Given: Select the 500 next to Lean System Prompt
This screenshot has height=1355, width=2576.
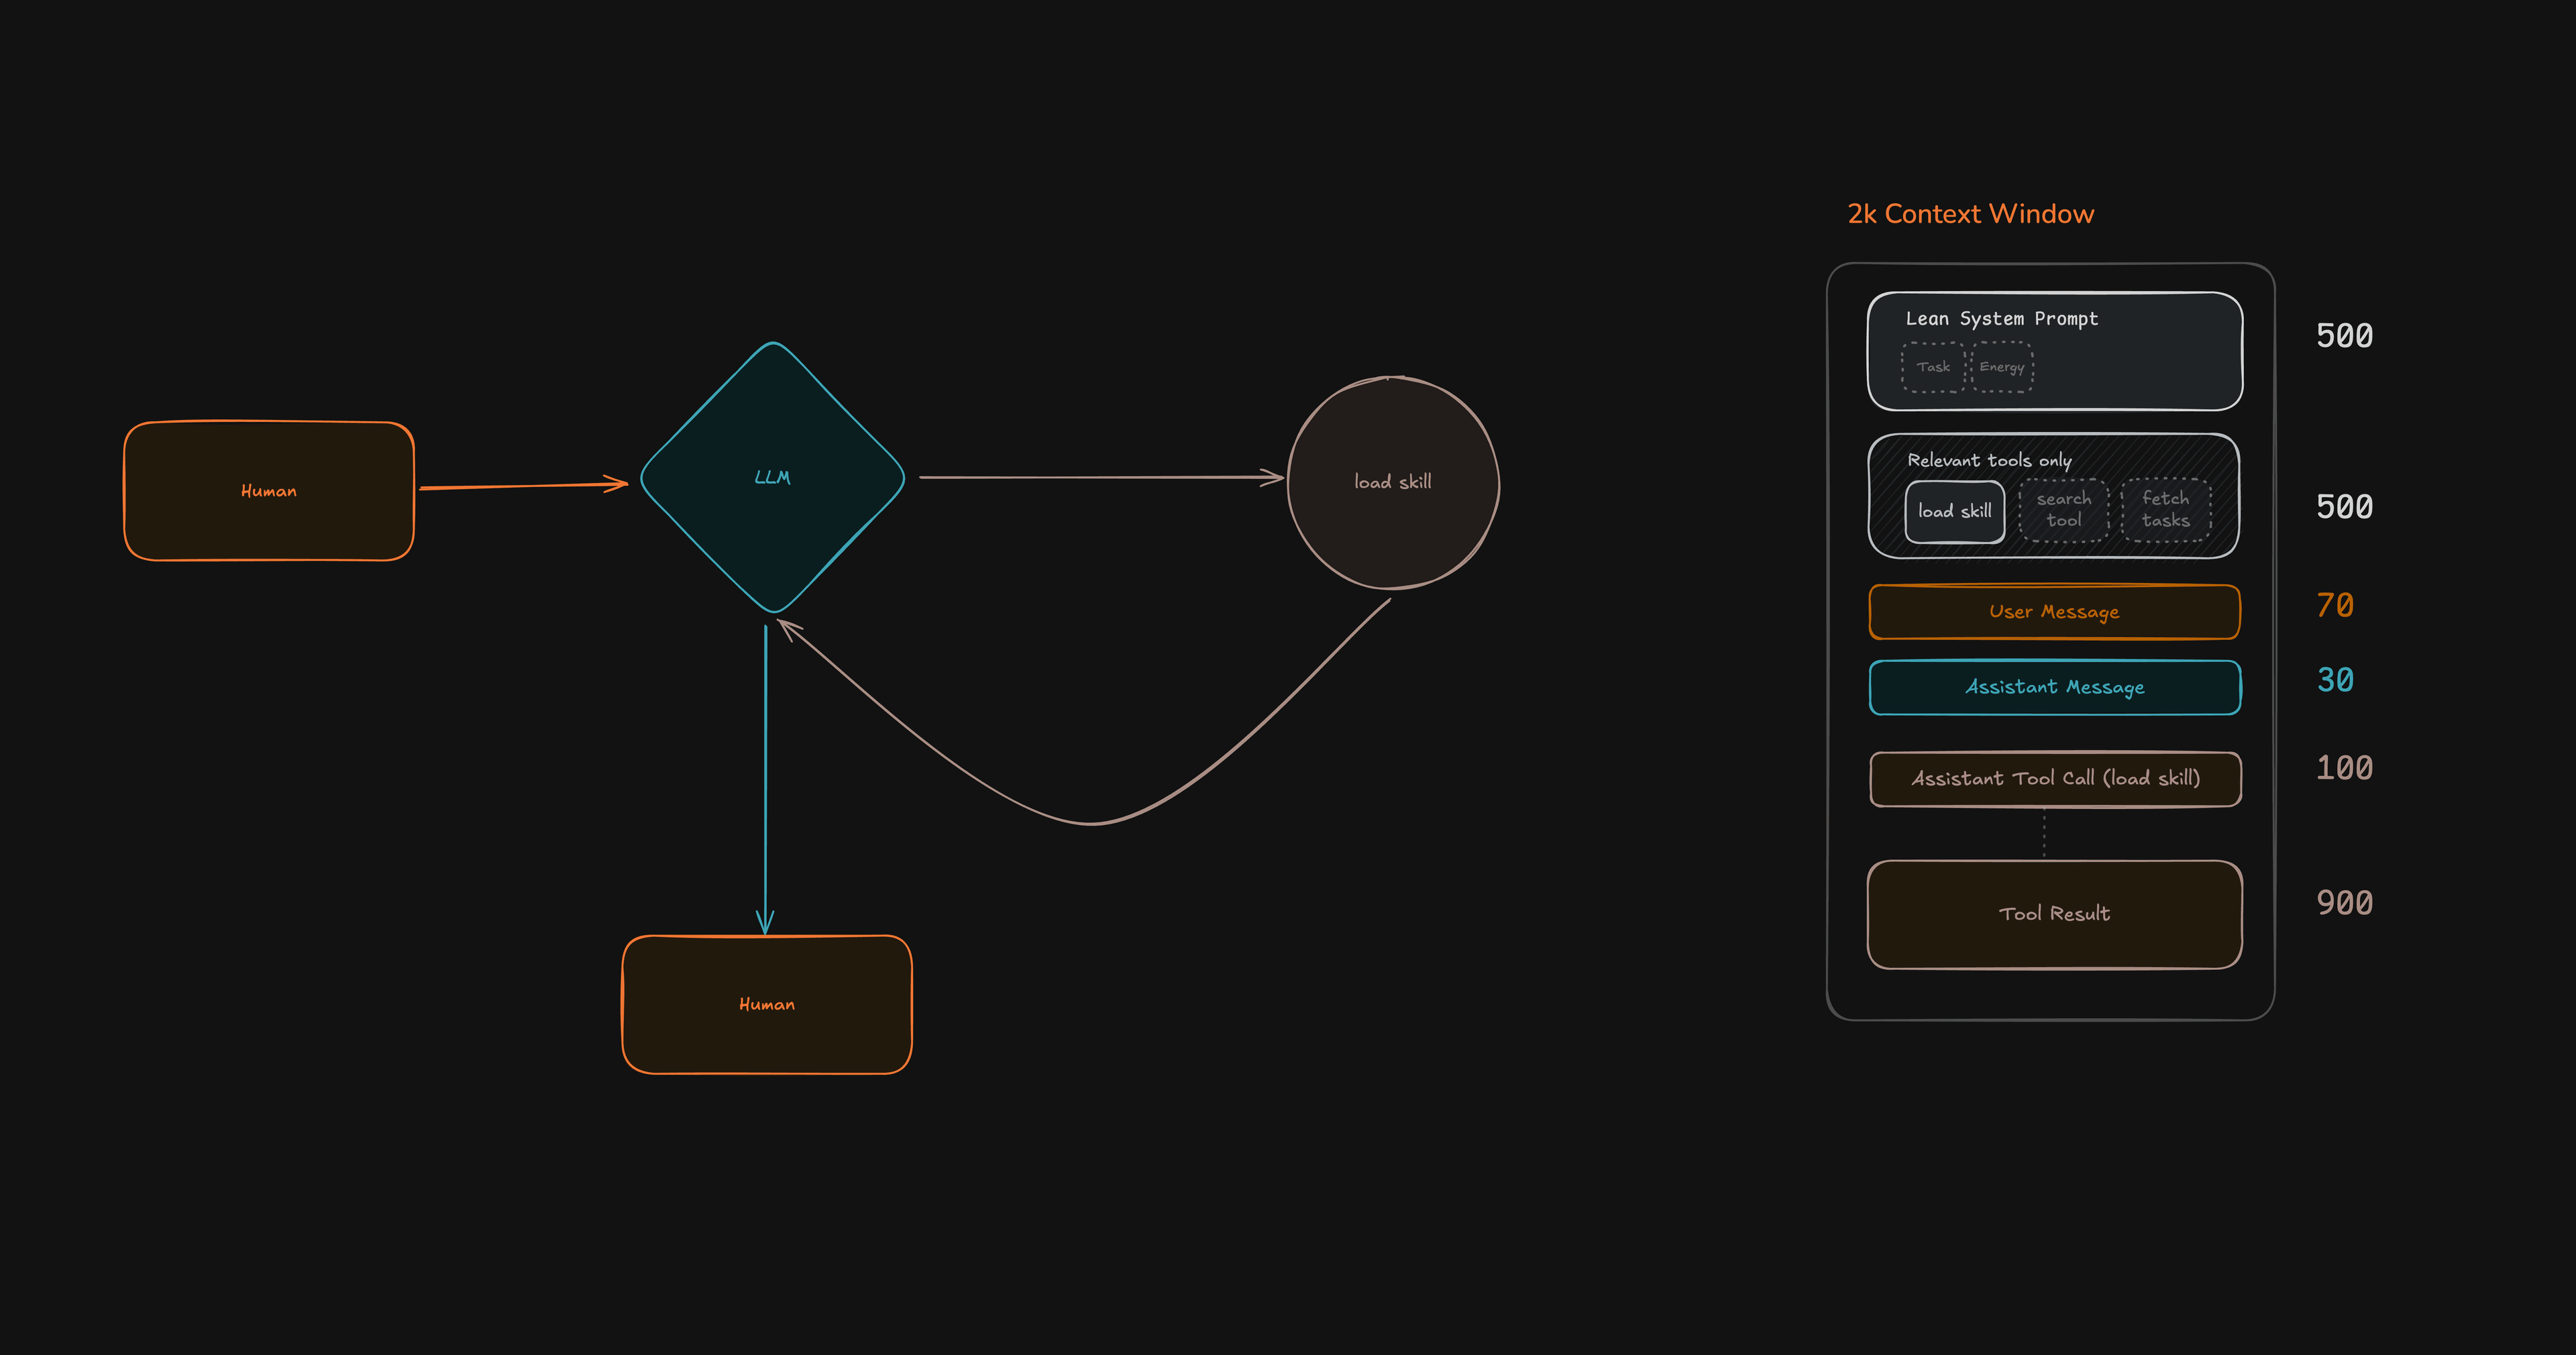Looking at the screenshot, I should 2344,336.
